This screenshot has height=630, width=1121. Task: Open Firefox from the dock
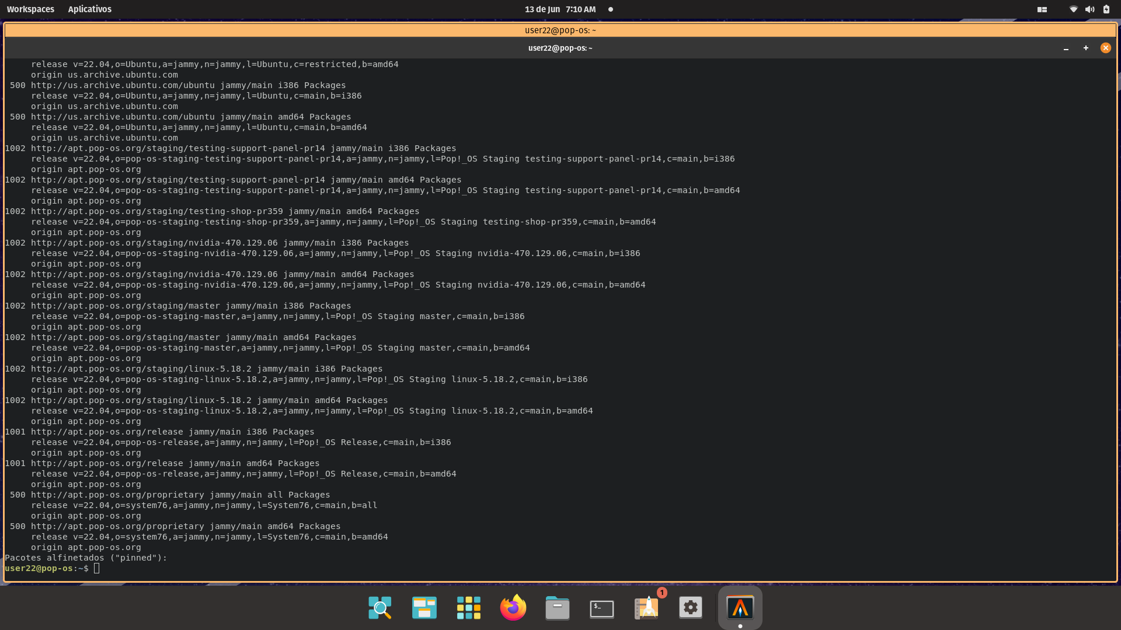coord(513,607)
